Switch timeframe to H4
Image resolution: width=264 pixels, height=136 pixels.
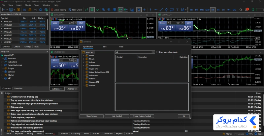[218, 10]
